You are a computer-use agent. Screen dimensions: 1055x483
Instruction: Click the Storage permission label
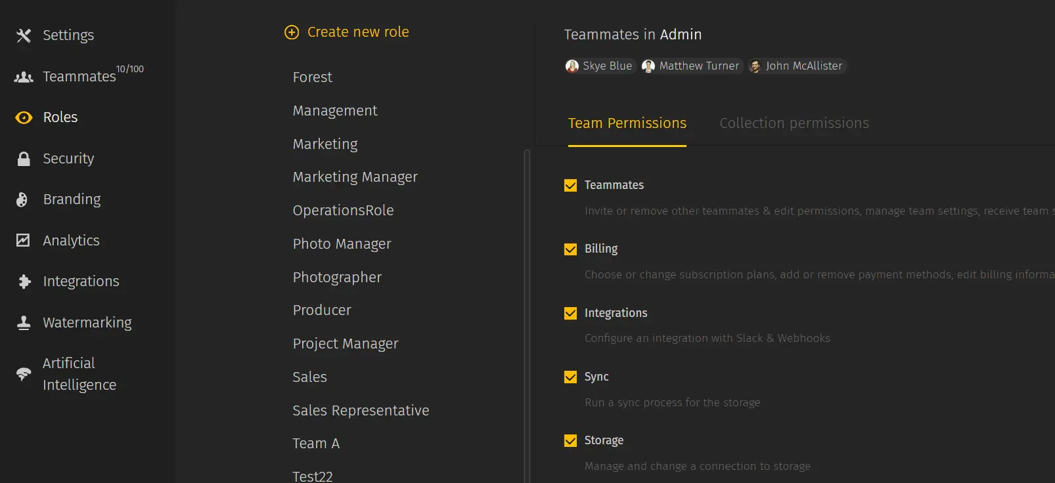tap(604, 441)
